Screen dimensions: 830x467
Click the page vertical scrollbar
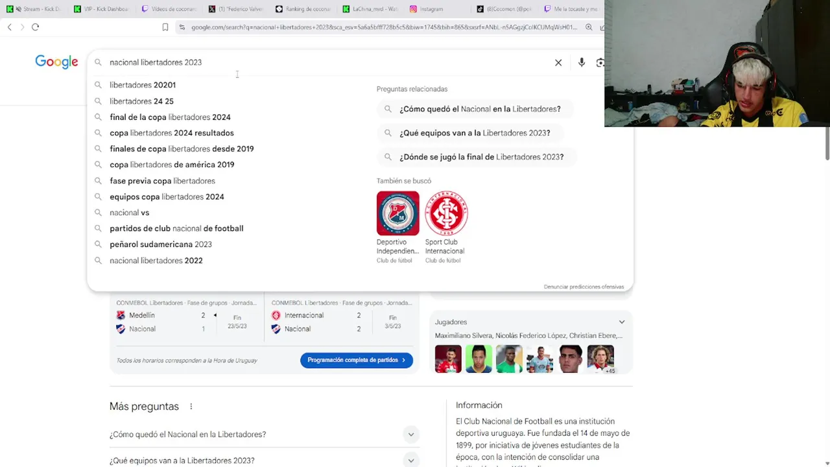[x=826, y=143]
